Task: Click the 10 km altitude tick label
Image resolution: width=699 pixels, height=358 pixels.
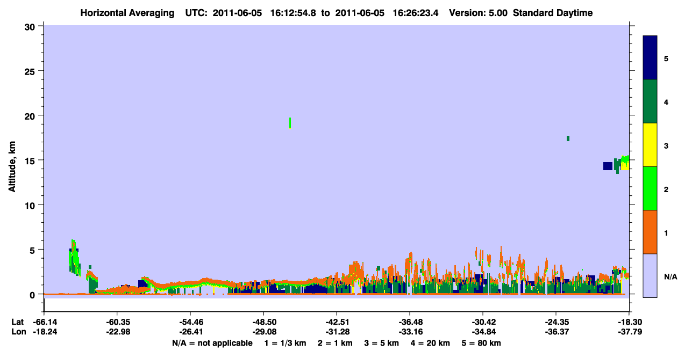Action: [x=31, y=205]
